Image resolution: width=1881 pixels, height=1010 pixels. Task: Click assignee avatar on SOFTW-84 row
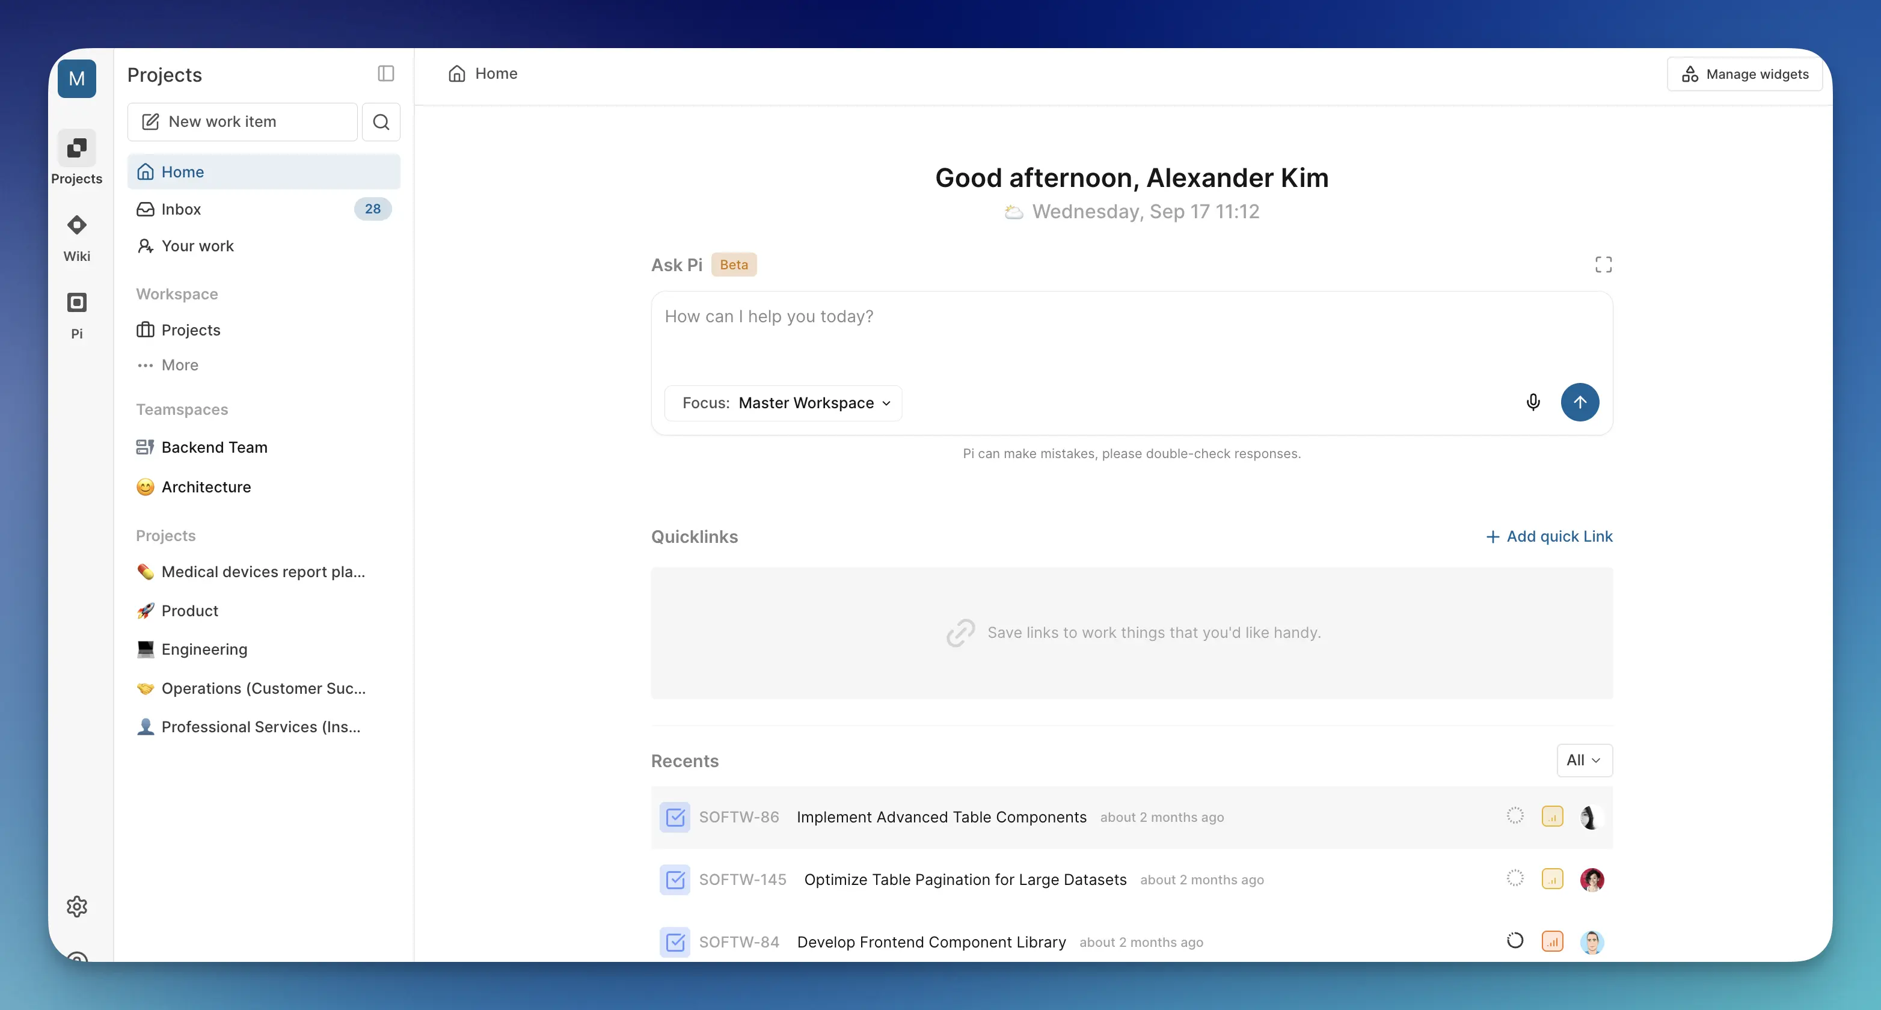(x=1592, y=942)
